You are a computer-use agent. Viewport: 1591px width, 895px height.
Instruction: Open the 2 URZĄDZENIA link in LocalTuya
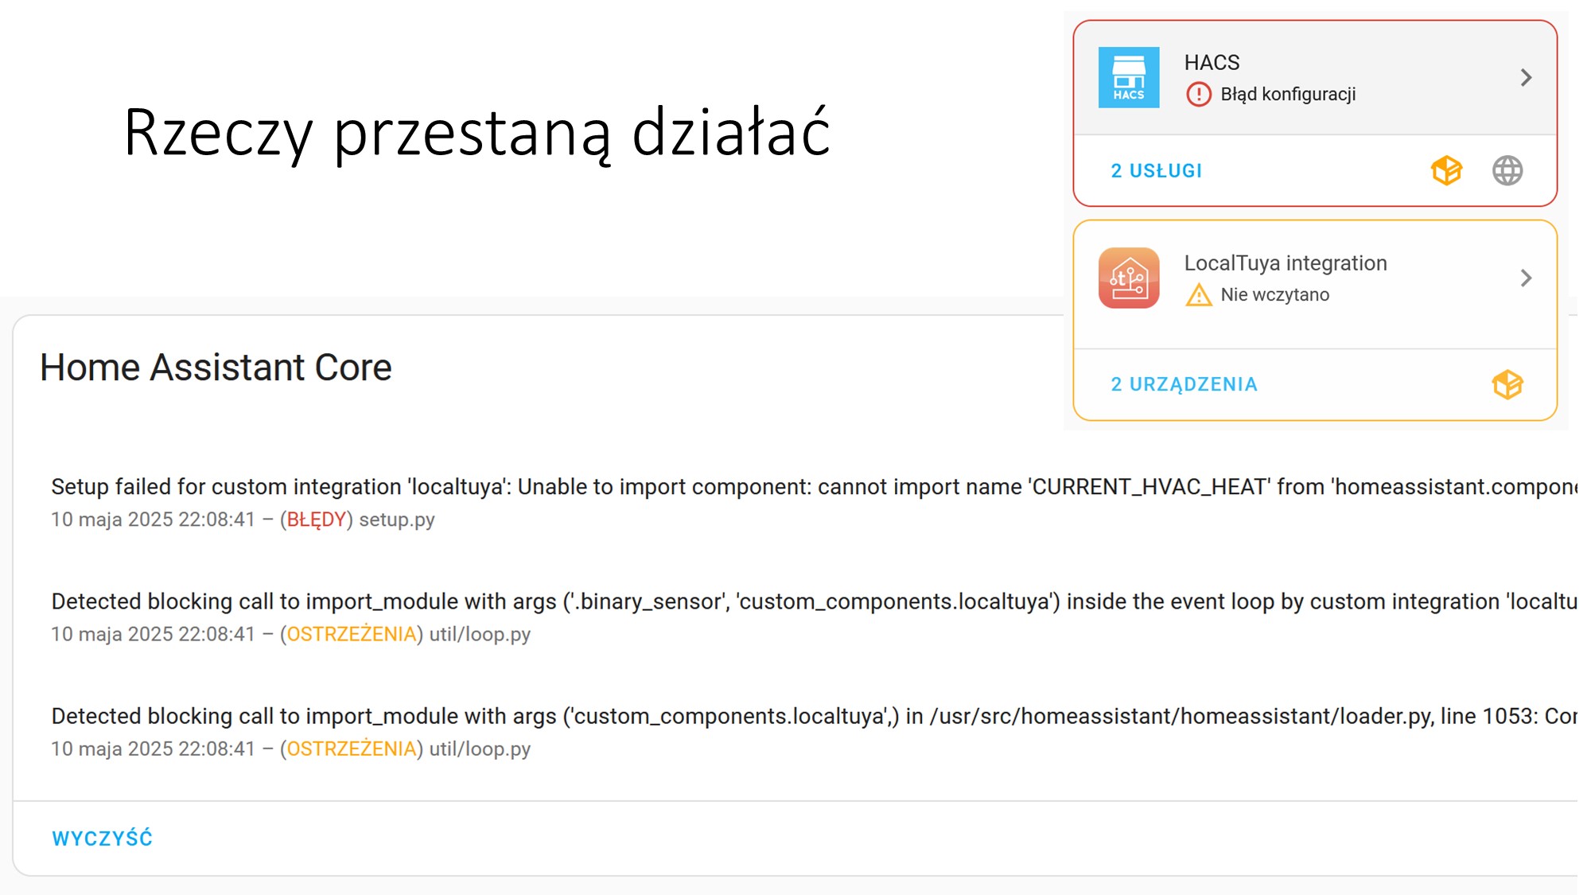coord(1184,384)
